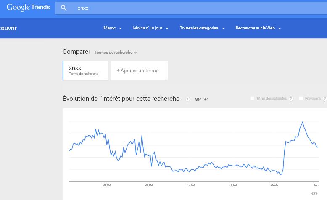Click the Google Trends logo
Screen dimensions: 327x200
pos(28,7)
